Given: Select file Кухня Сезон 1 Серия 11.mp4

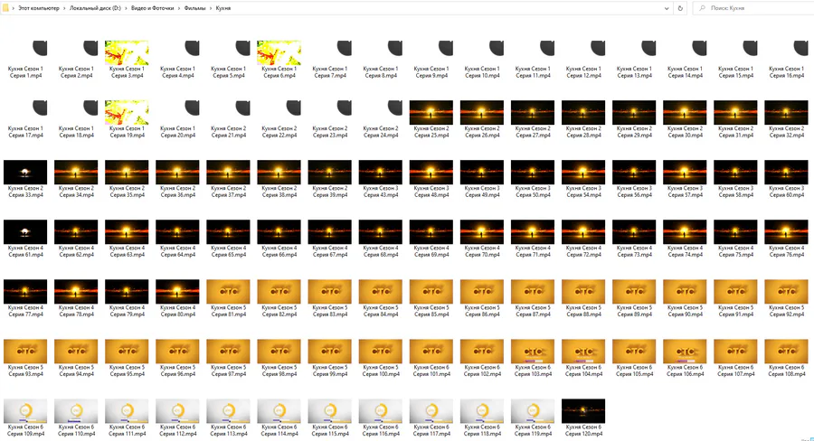Looking at the screenshot, I should (x=533, y=59).
